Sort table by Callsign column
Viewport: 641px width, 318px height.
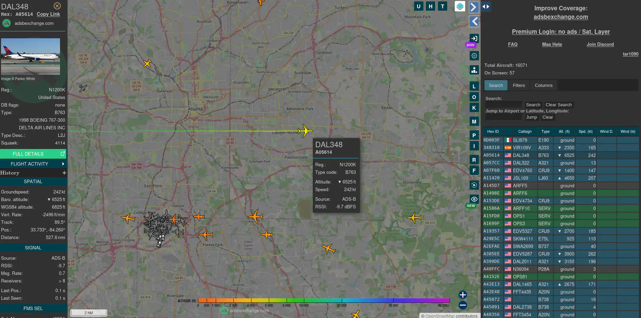(524, 131)
